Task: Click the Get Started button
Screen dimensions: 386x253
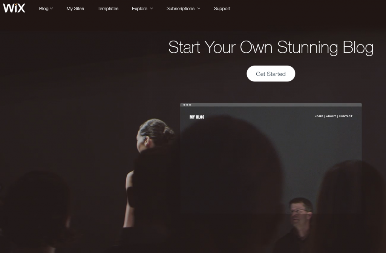Action: [x=271, y=74]
